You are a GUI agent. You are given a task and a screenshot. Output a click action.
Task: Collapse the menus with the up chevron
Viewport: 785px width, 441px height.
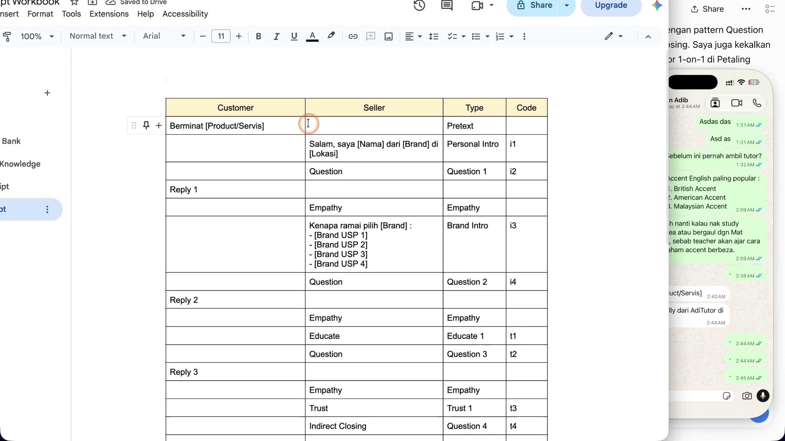click(648, 36)
